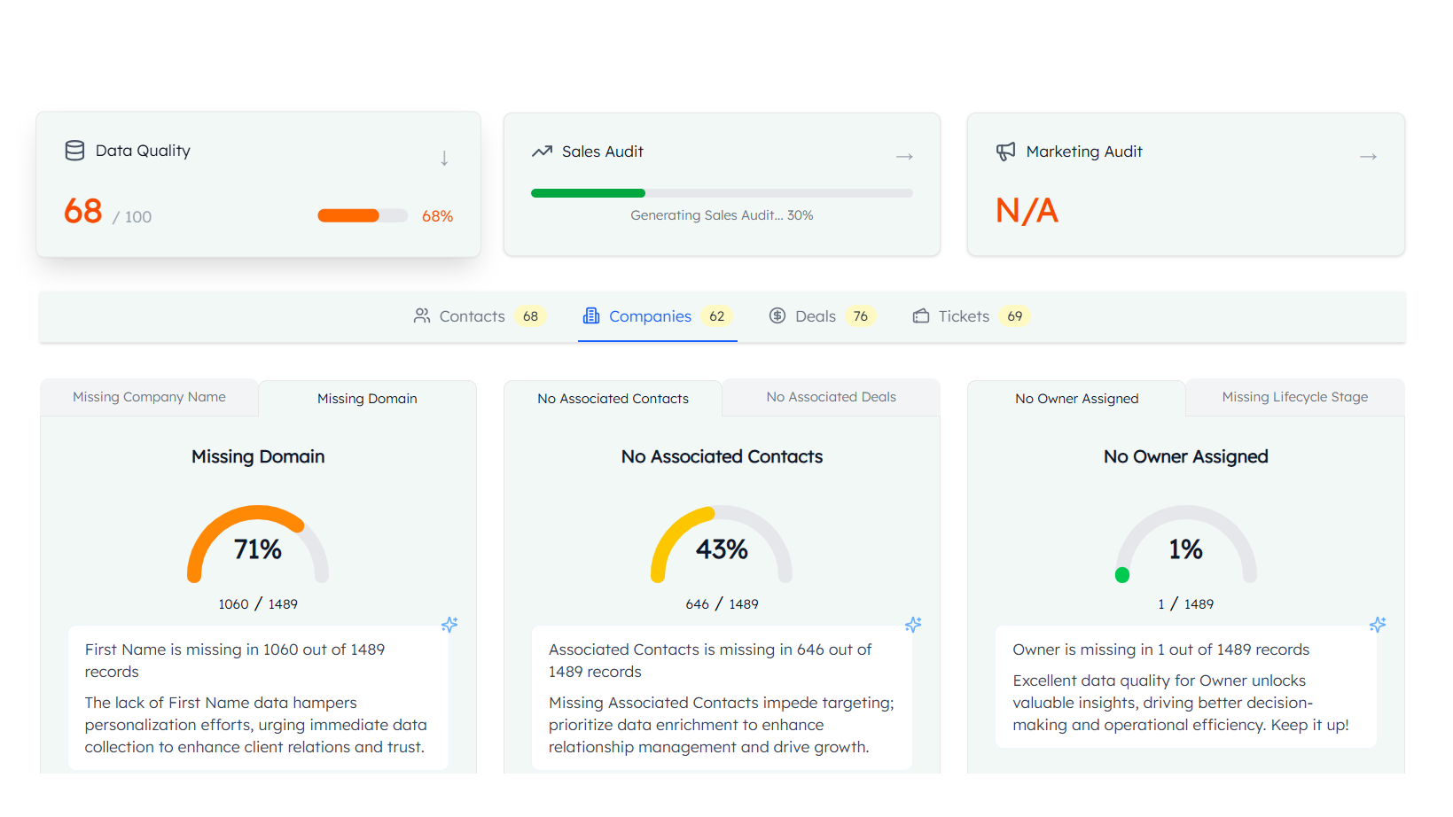This screenshot has height=817, width=1453.
Task: Open the Missing Lifecycle Stage tab
Action: click(1294, 397)
